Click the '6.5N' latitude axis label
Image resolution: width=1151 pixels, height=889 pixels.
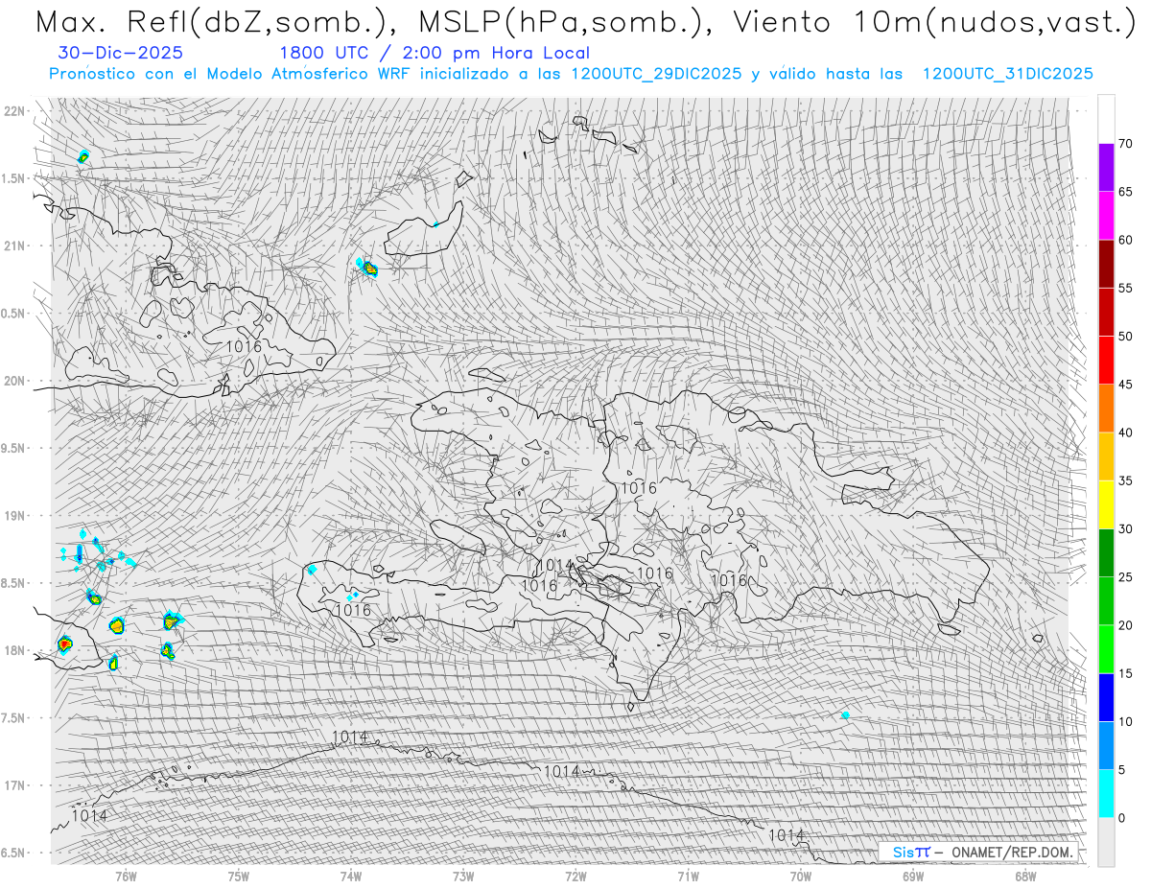tap(14, 854)
